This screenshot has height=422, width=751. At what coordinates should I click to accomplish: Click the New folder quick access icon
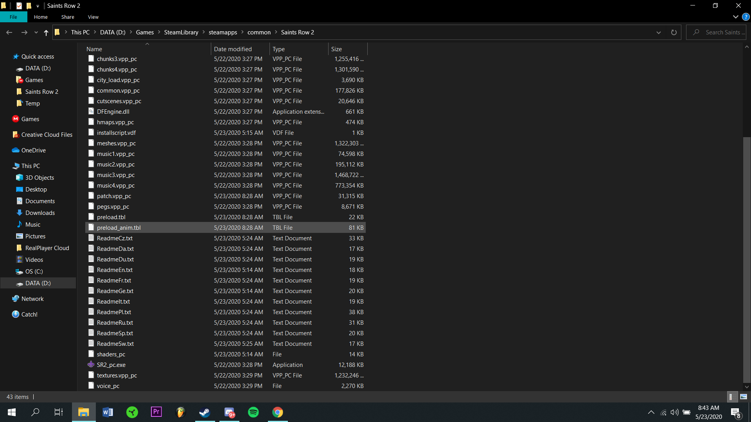(29, 6)
